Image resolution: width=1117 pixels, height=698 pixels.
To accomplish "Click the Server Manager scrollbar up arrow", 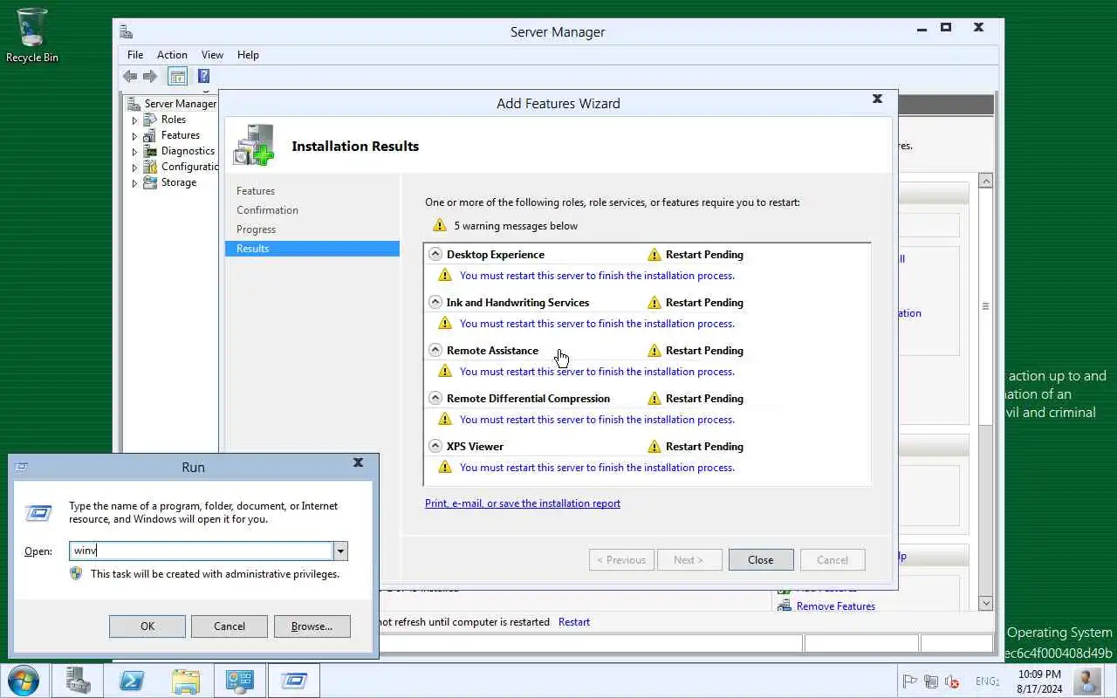I will (986, 181).
